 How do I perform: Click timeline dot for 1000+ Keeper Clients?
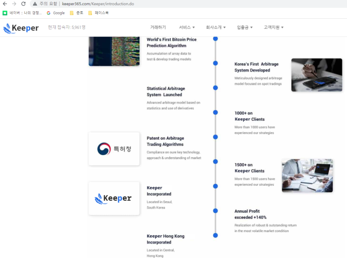point(215,112)
